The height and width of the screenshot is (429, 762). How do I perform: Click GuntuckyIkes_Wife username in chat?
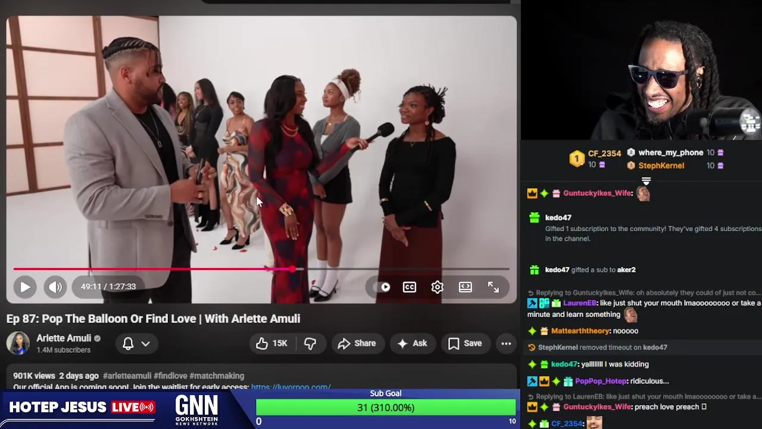[x=598, y=193]
